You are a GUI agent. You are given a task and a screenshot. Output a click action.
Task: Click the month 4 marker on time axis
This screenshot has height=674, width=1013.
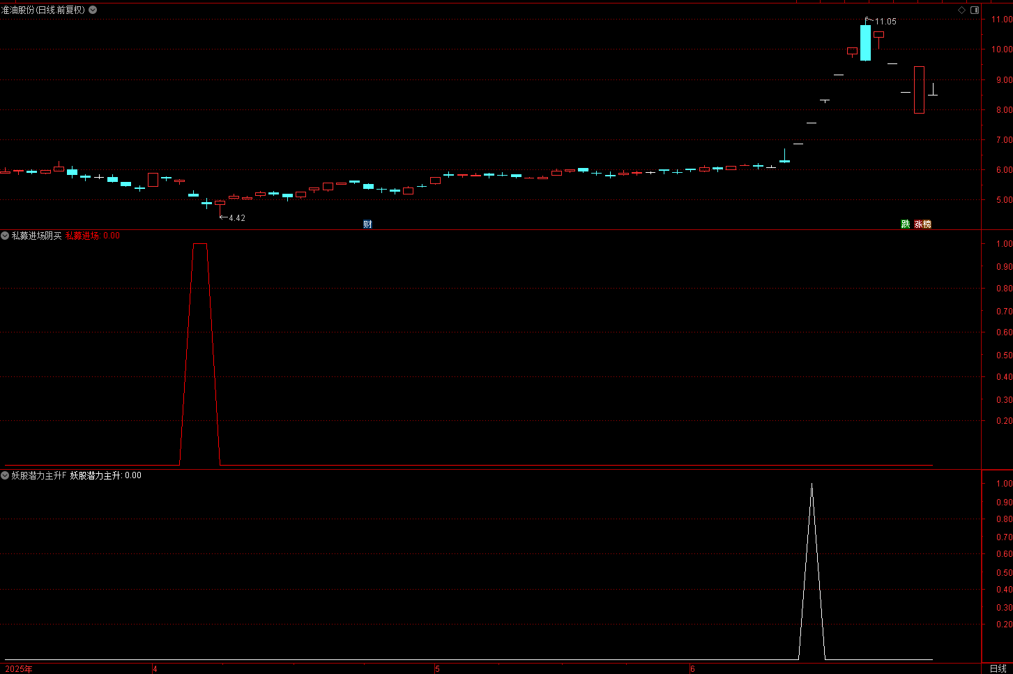[x=155, y=669]
